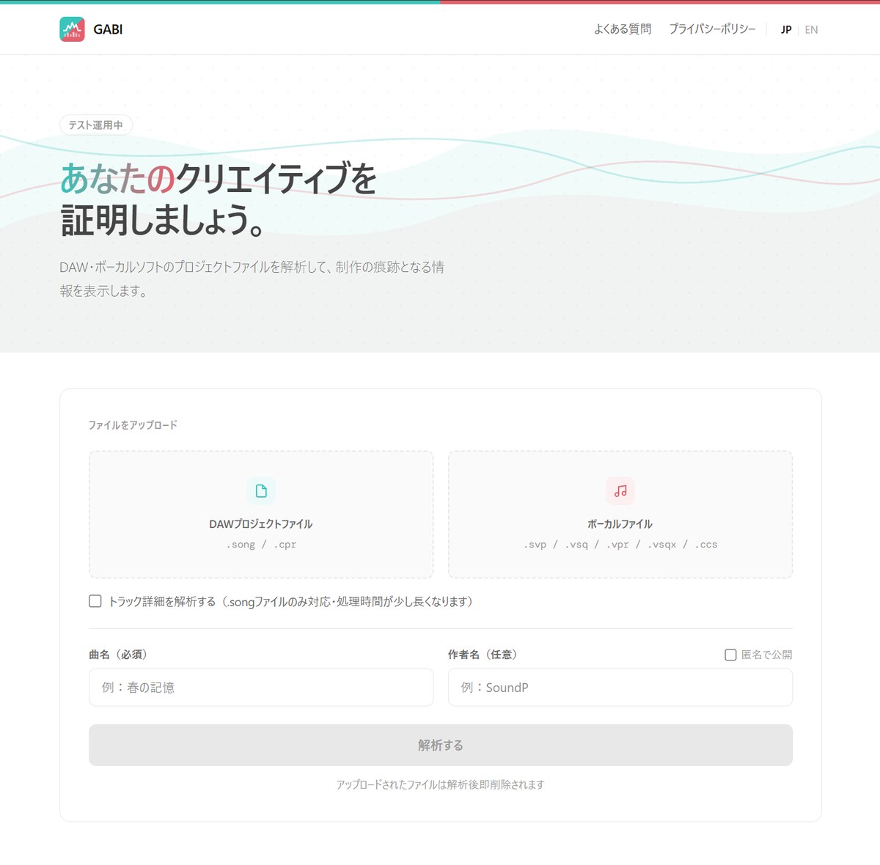Click the テスト運用中 badge

coord(96,125)
